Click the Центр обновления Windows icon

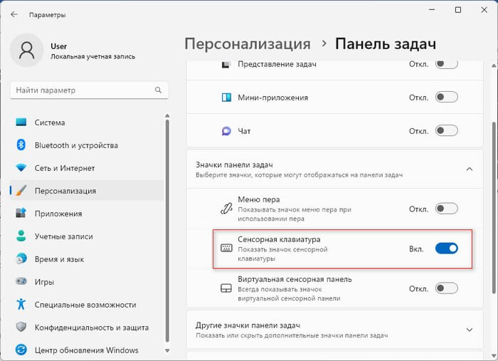coord(21,350)
